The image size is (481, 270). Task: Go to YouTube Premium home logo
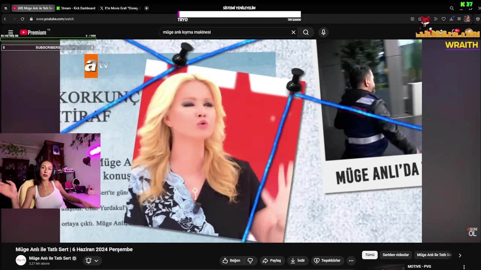[33, 33]
